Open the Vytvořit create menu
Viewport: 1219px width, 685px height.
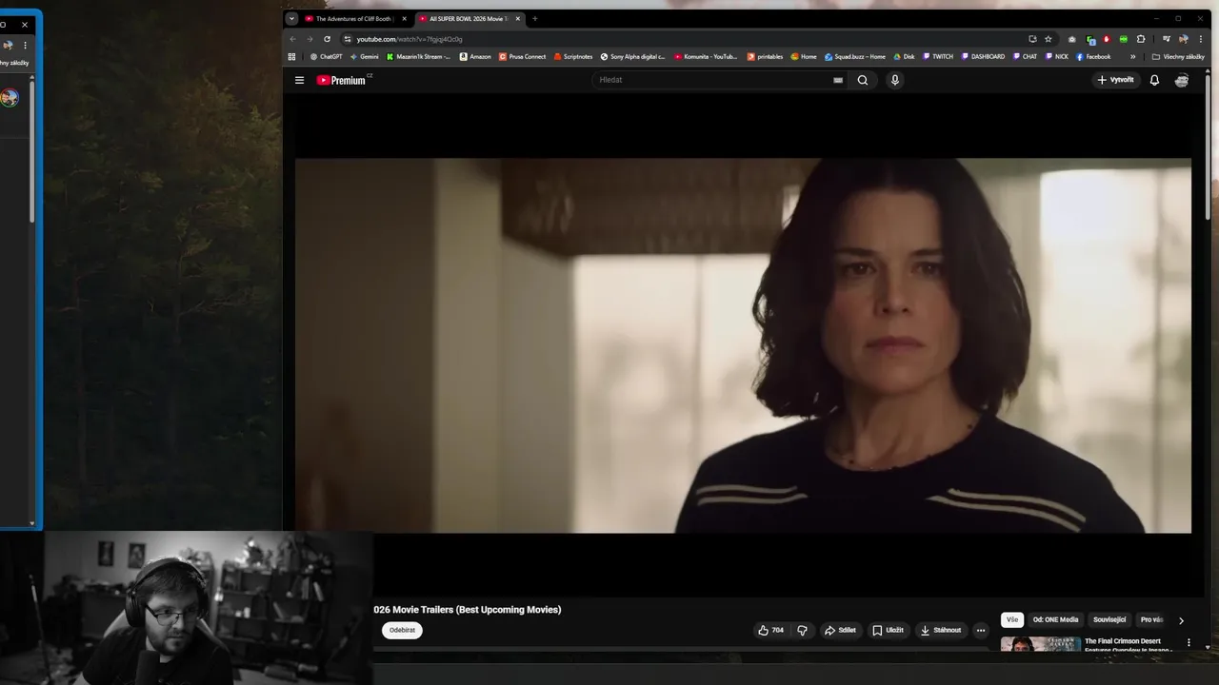coord(1115,80)
